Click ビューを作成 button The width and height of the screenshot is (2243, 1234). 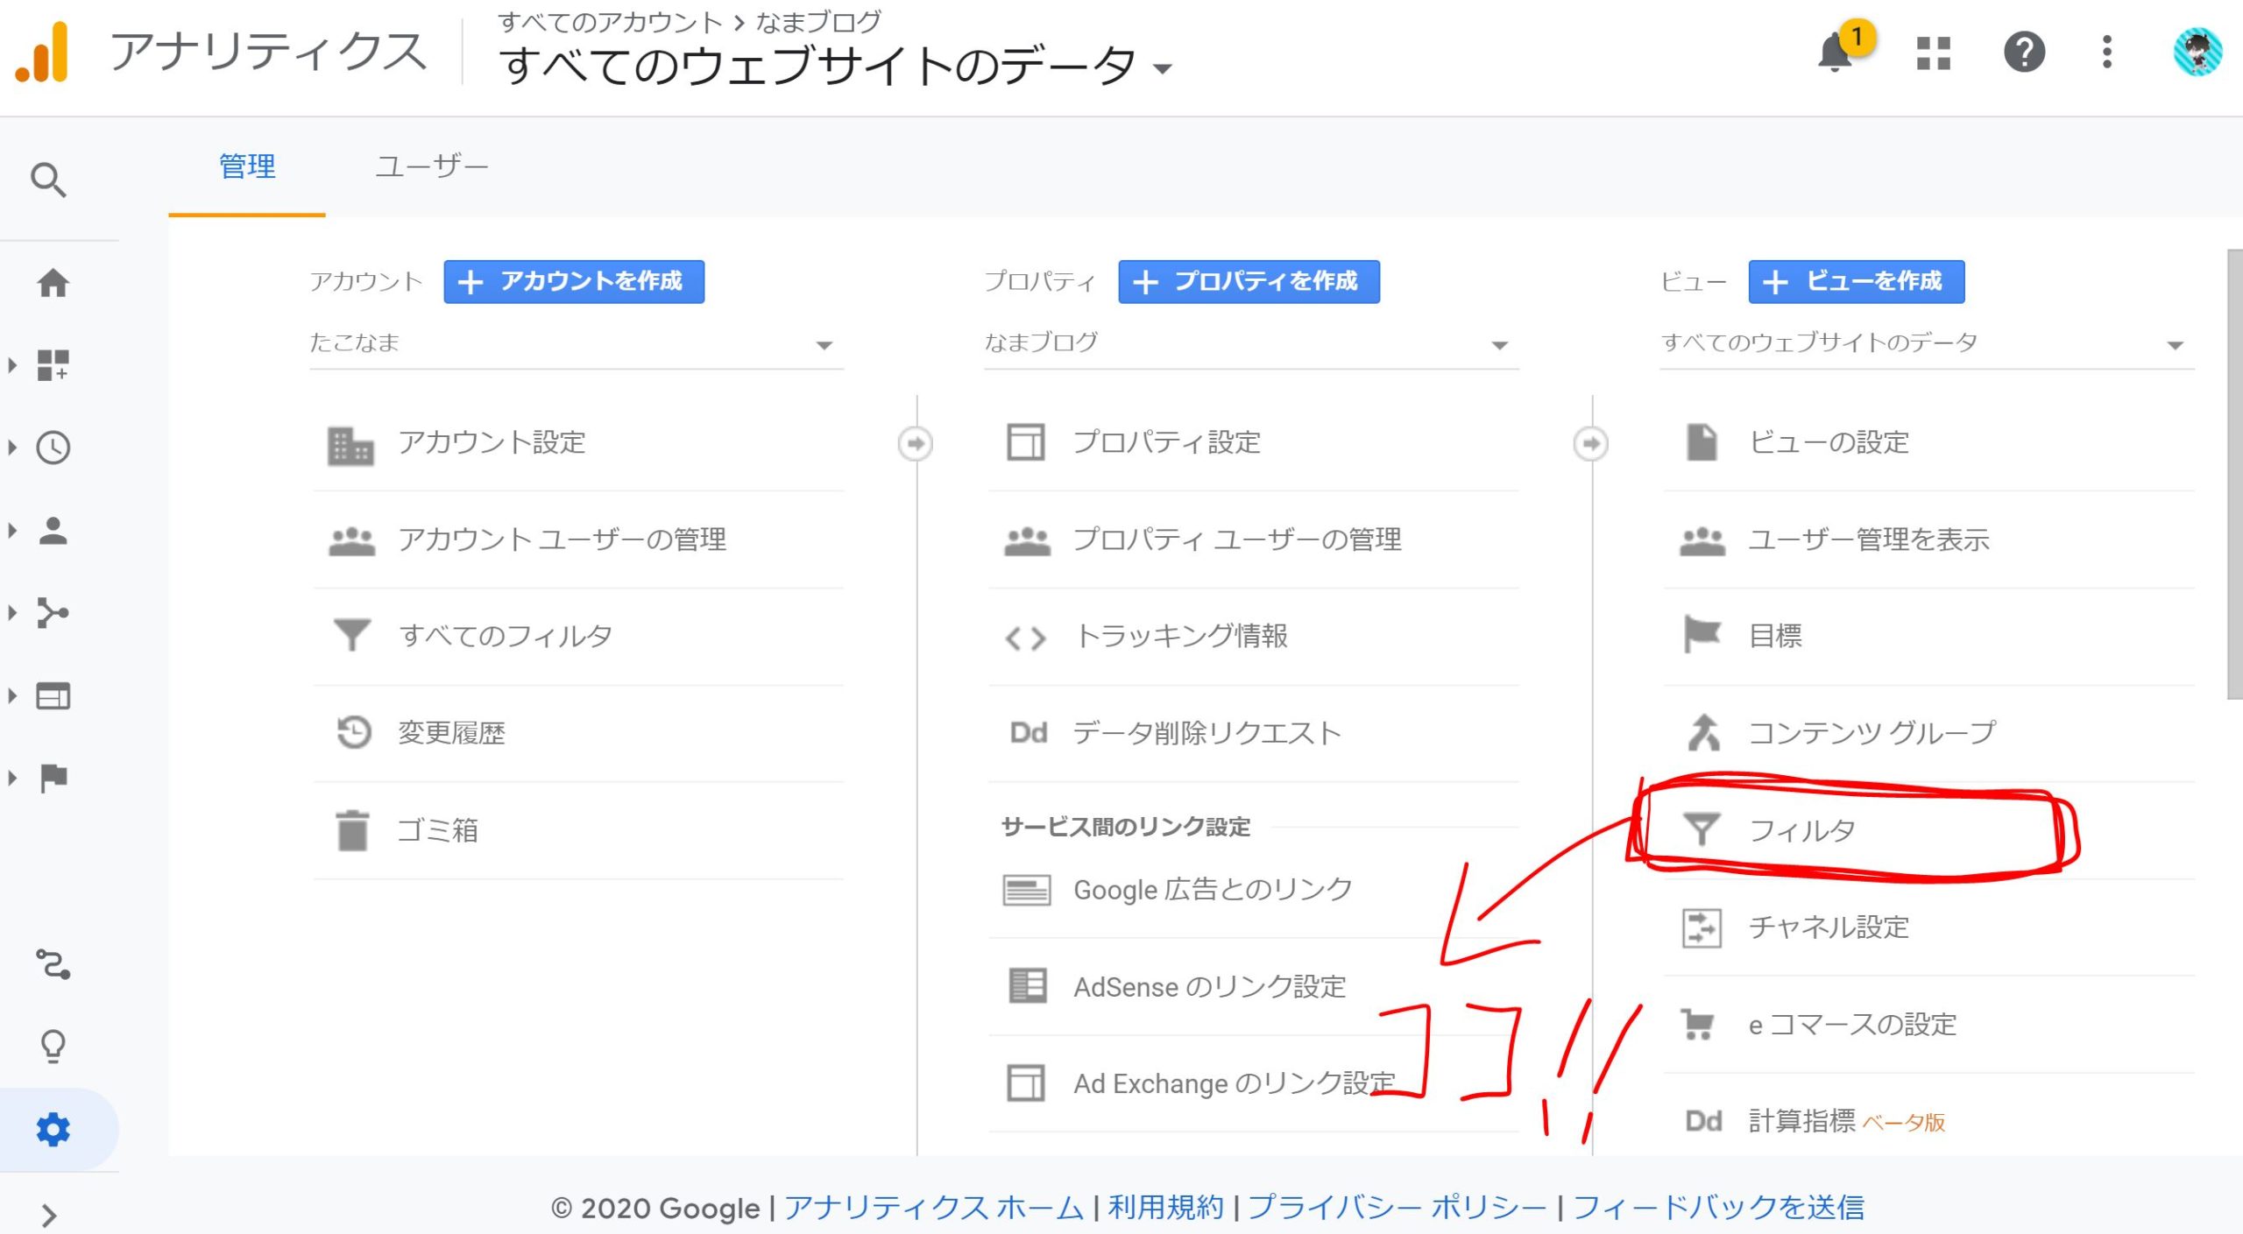tap(1857, 281)
